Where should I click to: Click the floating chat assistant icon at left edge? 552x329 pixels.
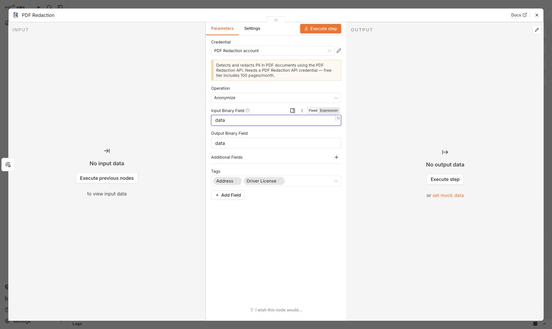pyautogui.click(x=8, y=164)
